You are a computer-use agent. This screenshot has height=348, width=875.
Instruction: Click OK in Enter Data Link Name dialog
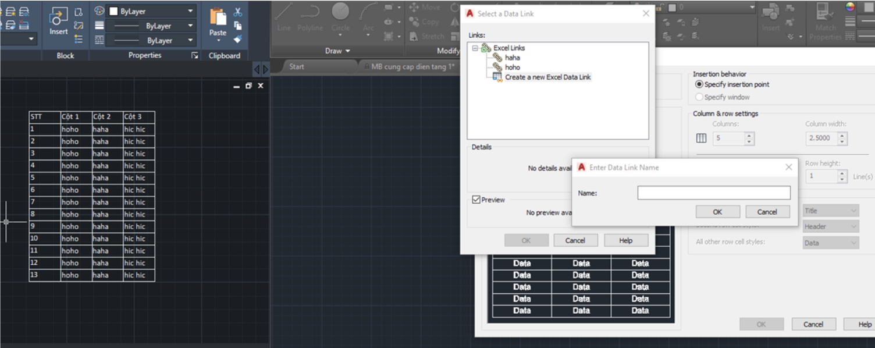[x=718, y=212]
